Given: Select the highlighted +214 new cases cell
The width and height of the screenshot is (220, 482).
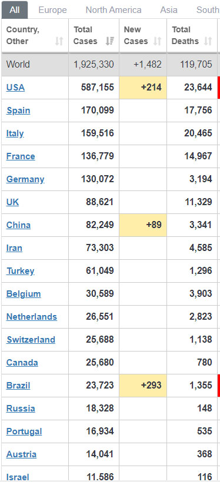Looking at the screenshot, I should pyautogui.click(x=143, y=88).
